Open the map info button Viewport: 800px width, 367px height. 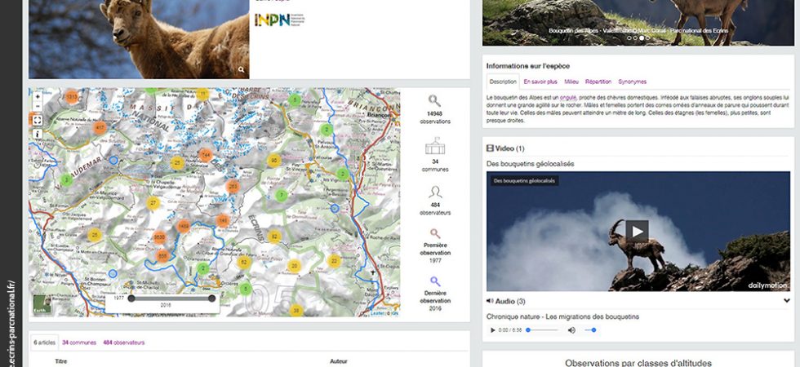pos(38,134)
